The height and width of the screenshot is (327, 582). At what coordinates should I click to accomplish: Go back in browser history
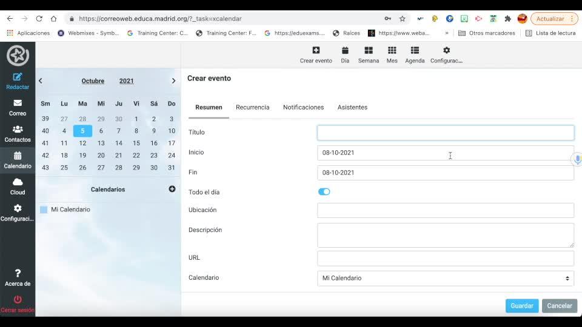coord(10,19)
